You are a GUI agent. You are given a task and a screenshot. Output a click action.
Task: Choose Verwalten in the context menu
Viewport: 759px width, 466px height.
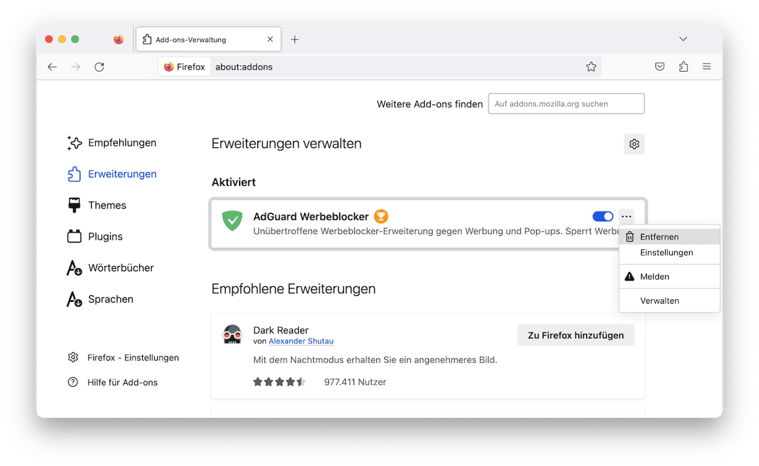pos(660,301)
